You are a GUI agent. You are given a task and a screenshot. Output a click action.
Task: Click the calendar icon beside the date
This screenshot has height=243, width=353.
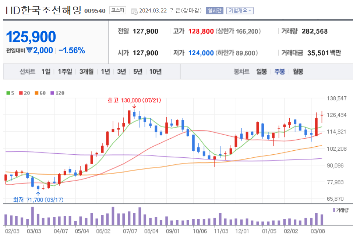pos(134,11)
